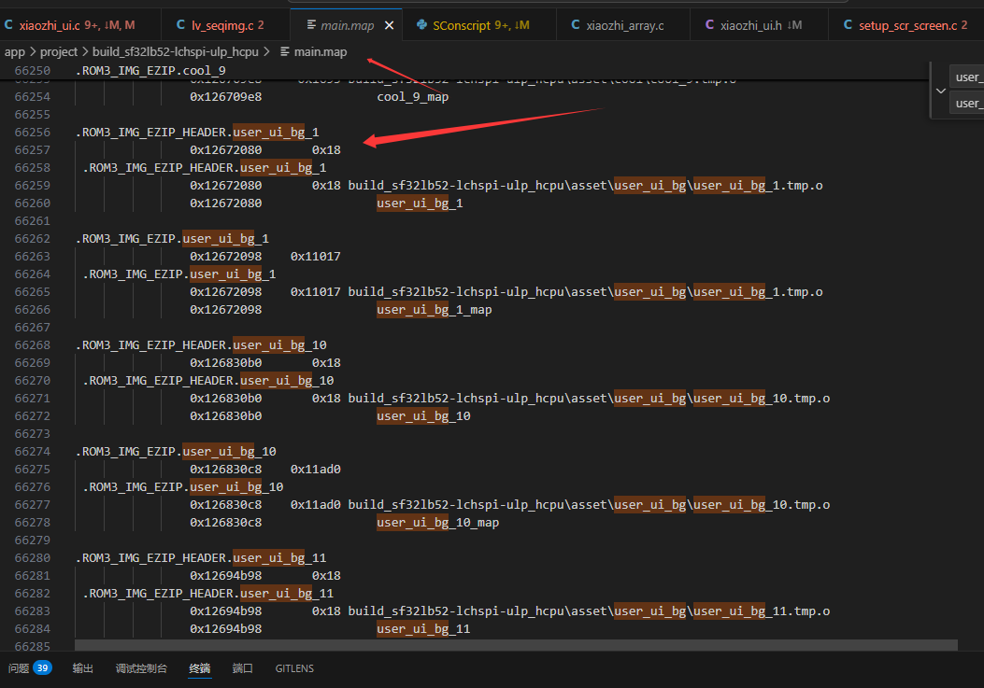This screenshot has width=984, height=688.
Task: Click '0x12672098' address on line 66266
Action: (x=226, y=310)
